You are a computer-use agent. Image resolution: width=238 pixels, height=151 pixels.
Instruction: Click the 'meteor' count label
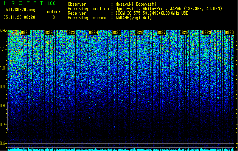(x=54, y=12)
